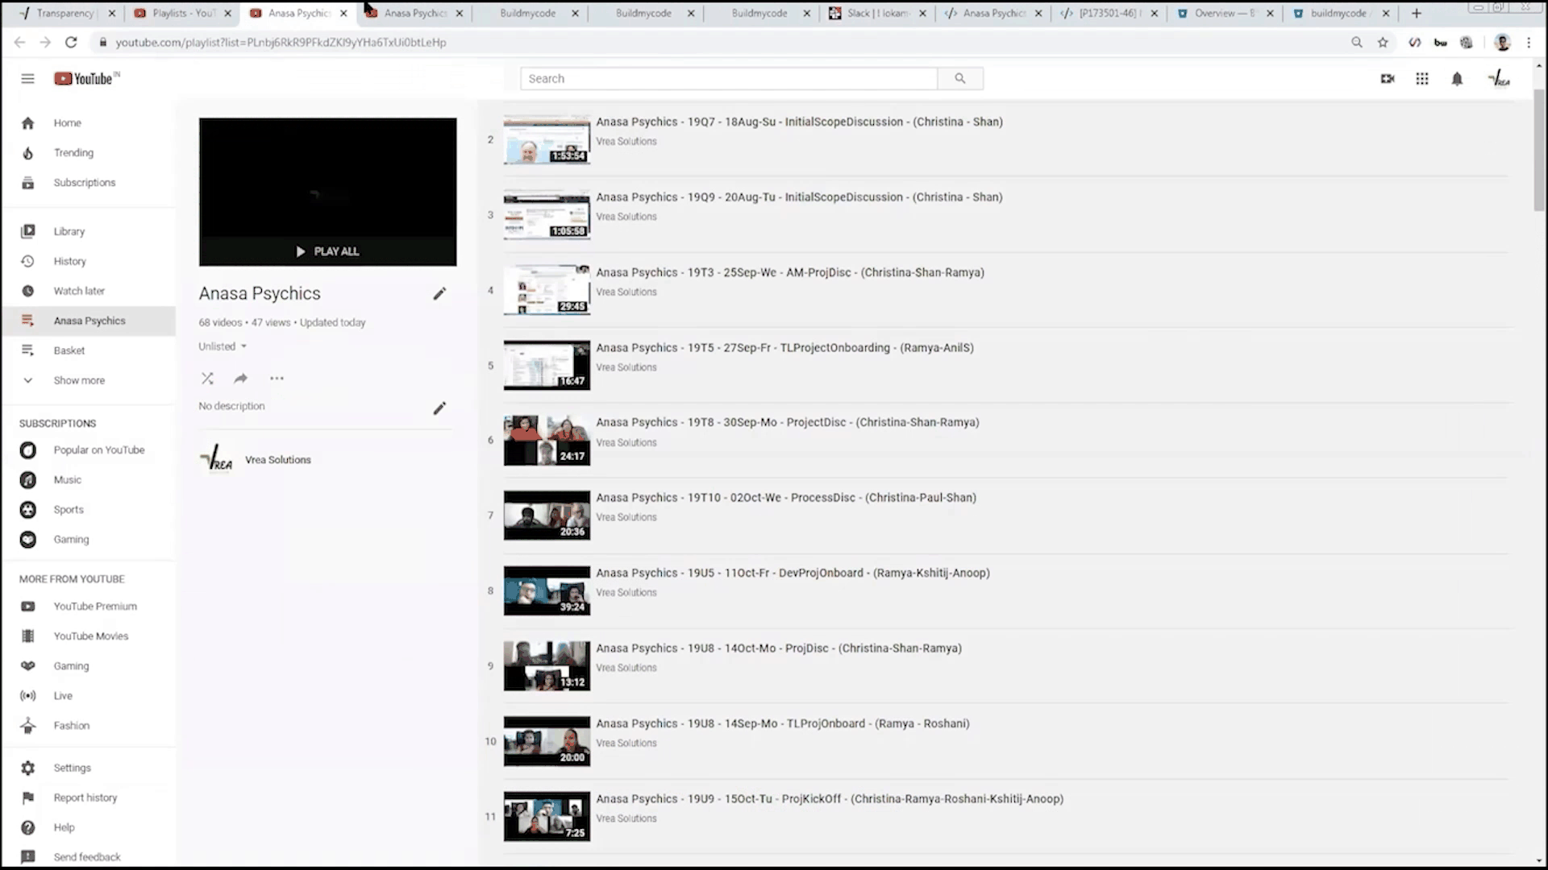The height and width of the screenshot is (870, 1548).
Task: Open the three-dot playlist options menu
Action: [277, 378]
